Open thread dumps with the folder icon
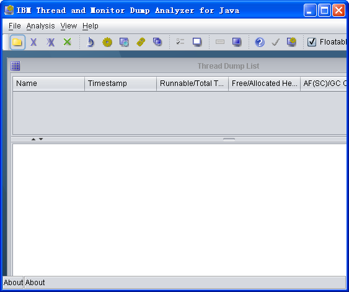This screenshot has height=292, width=349. pyautogui.click(x=17, y=42)
